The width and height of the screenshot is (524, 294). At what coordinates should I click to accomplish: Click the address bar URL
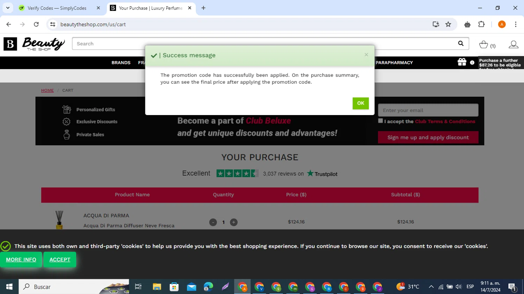point(93,24)
